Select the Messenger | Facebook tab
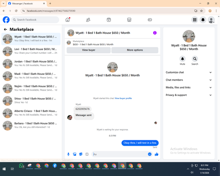 (x=26, y=4)
